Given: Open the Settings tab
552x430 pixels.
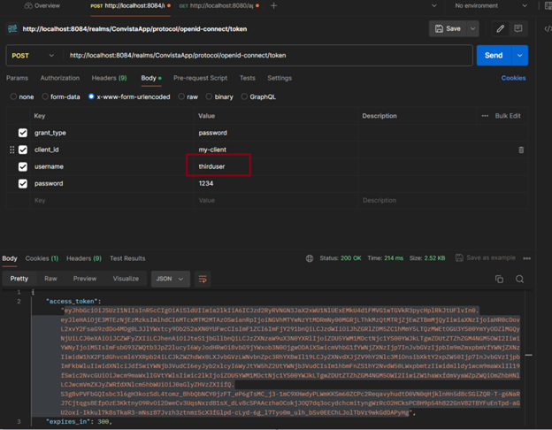Looking at the screenshot, I should point(280,78).
